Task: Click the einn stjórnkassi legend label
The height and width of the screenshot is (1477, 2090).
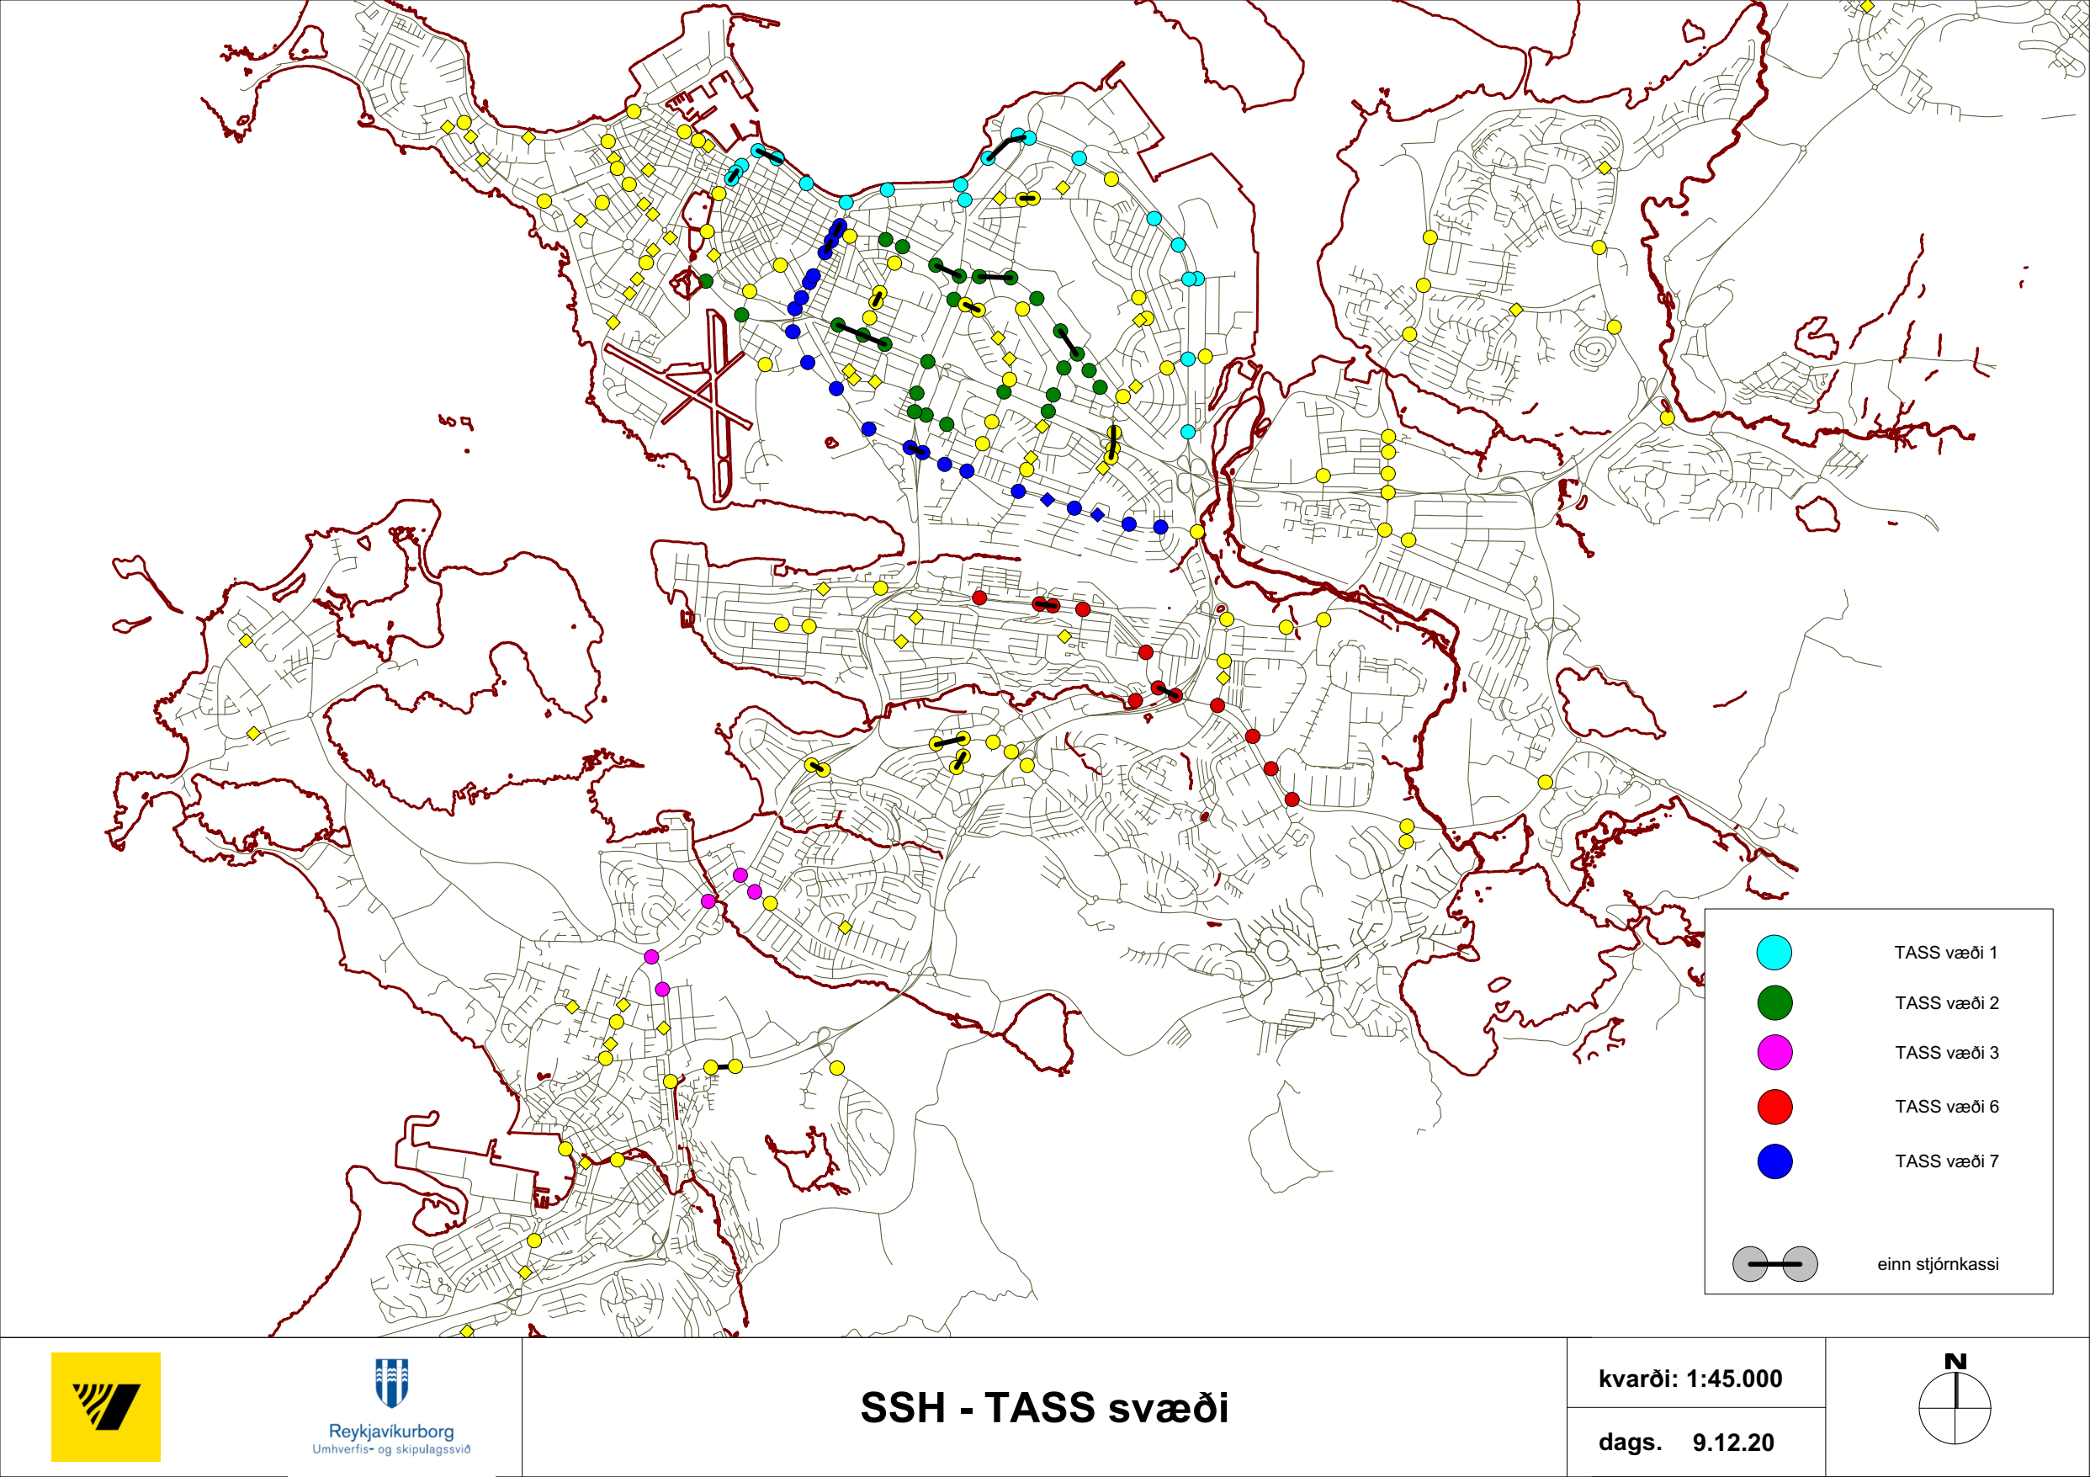Action: [1938, 1264]
